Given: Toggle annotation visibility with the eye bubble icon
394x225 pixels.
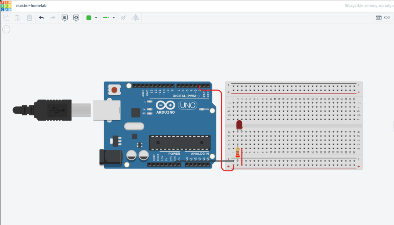Looking at the screenshot, I should (76, 17).
